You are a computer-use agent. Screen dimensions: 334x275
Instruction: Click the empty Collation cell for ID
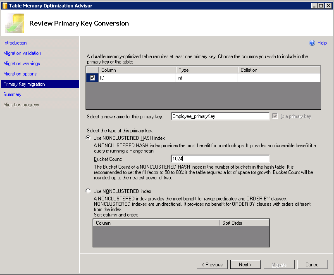pyautogui.click(x=279, y=78)
